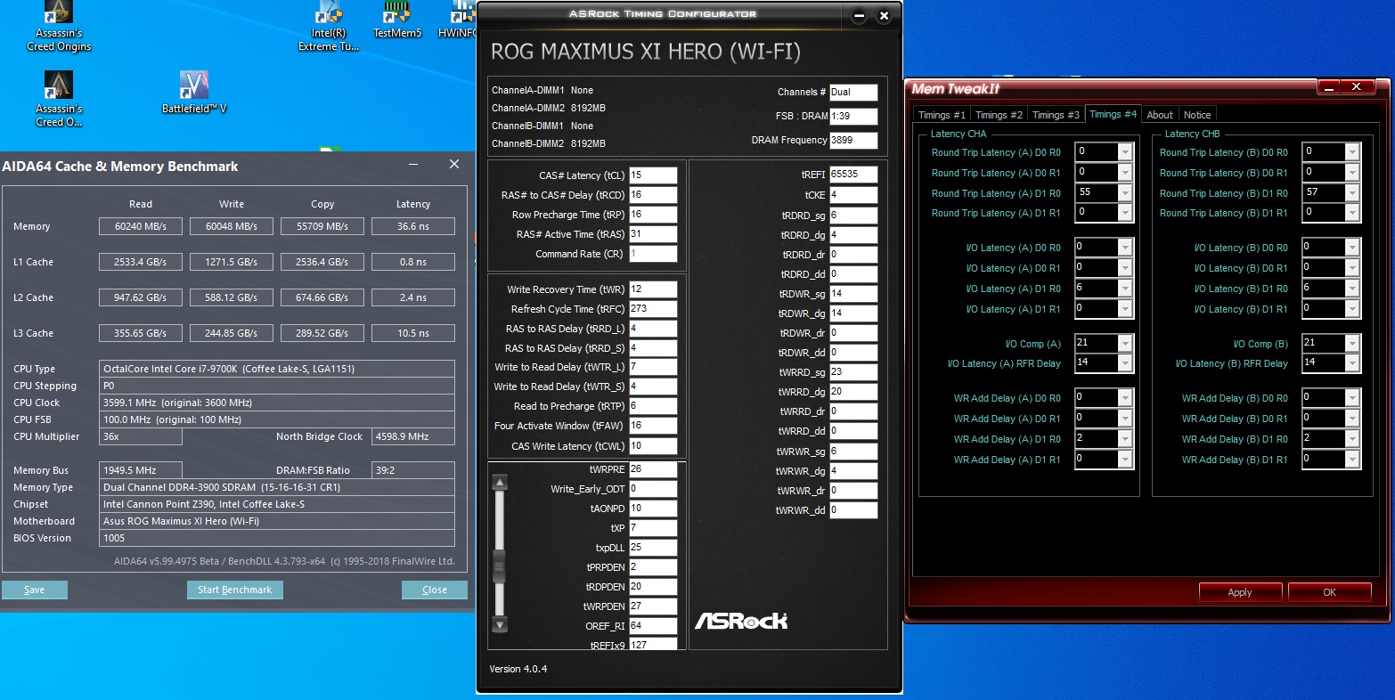Close AIDA64 window with the X icon
1395x700 pixels.
[454, 165]
